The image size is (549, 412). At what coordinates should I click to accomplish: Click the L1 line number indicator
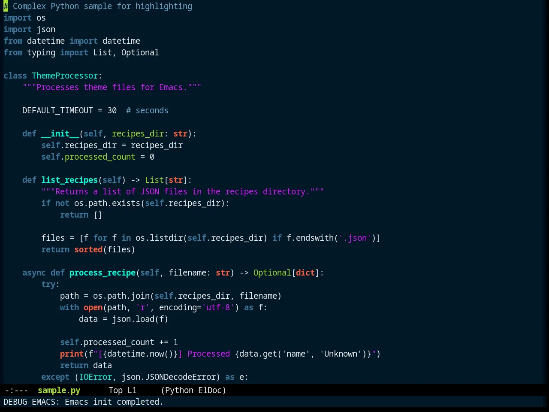tap(132, 390)
